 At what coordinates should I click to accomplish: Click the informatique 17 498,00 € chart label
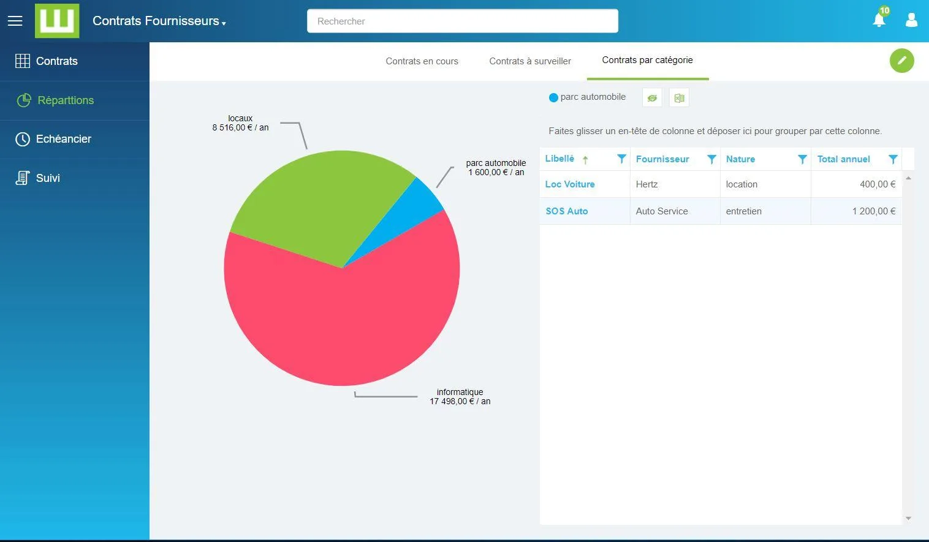tap(460, 397)
